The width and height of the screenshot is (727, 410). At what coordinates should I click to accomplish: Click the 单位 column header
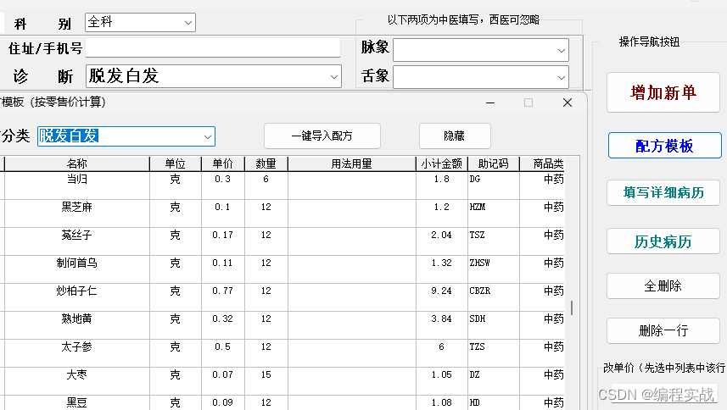[176, 163]
